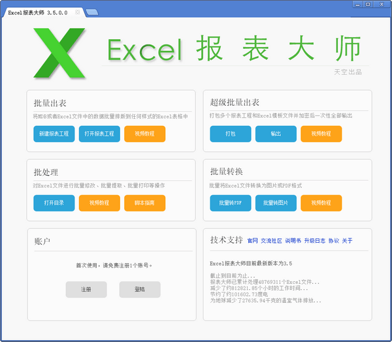Open 视频教程 in 批量转换 section
This screenshot has height=342, width=392.
coord(321,203)
